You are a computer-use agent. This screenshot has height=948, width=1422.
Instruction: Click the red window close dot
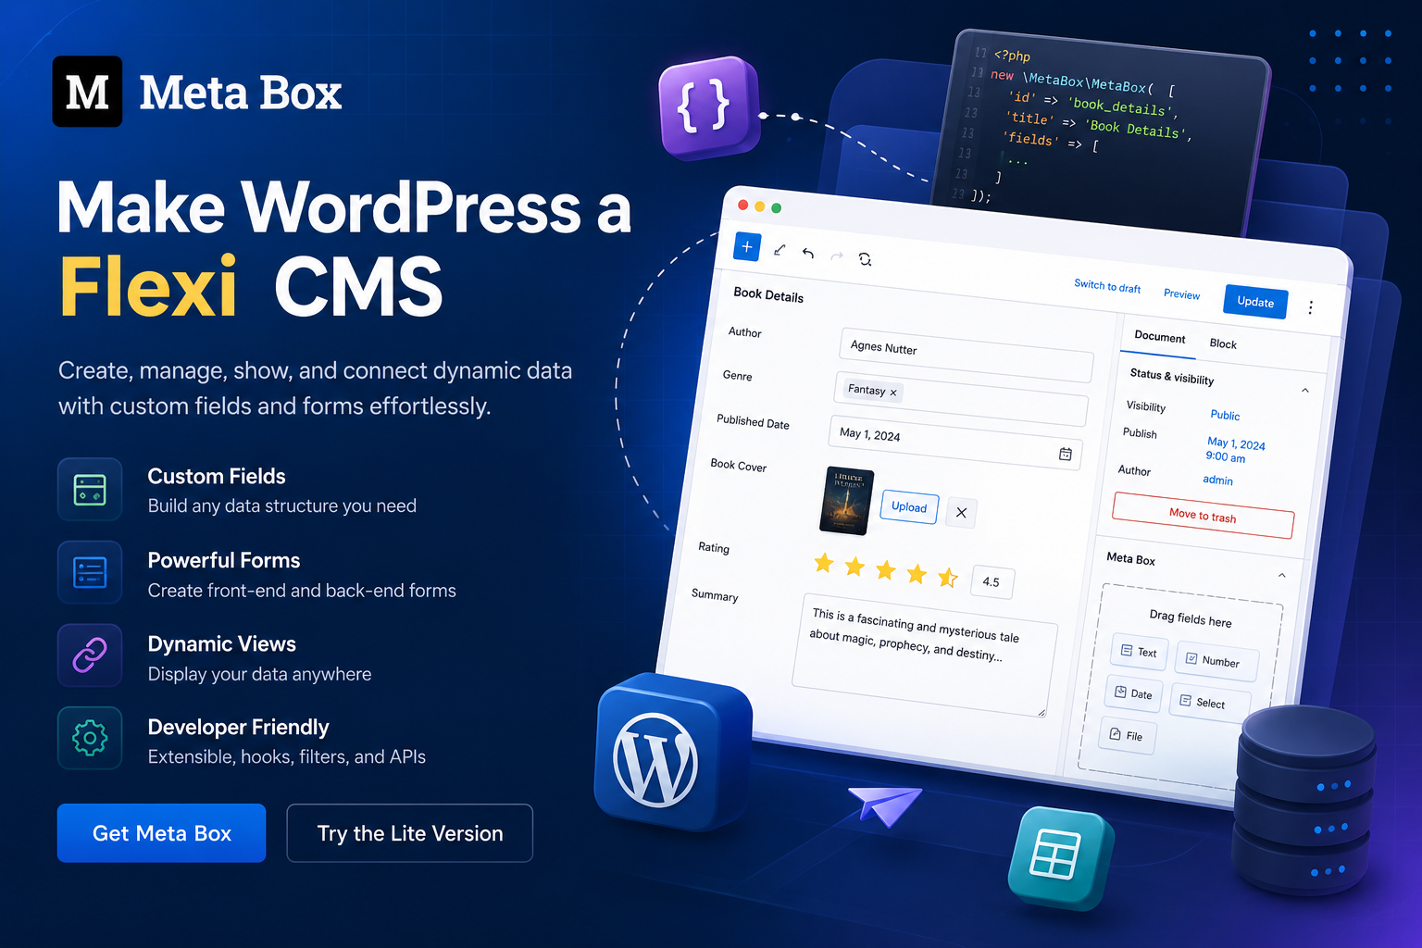[742, 205]
